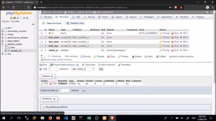This screenshot has height=121, width=216.
Task: Open the More dropdown for the last_name row
Action: tap(184, 42)
